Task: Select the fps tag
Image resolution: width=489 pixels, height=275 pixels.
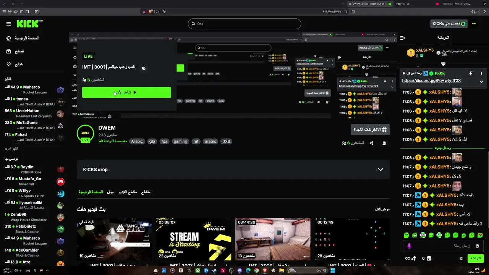Action: 164,141
